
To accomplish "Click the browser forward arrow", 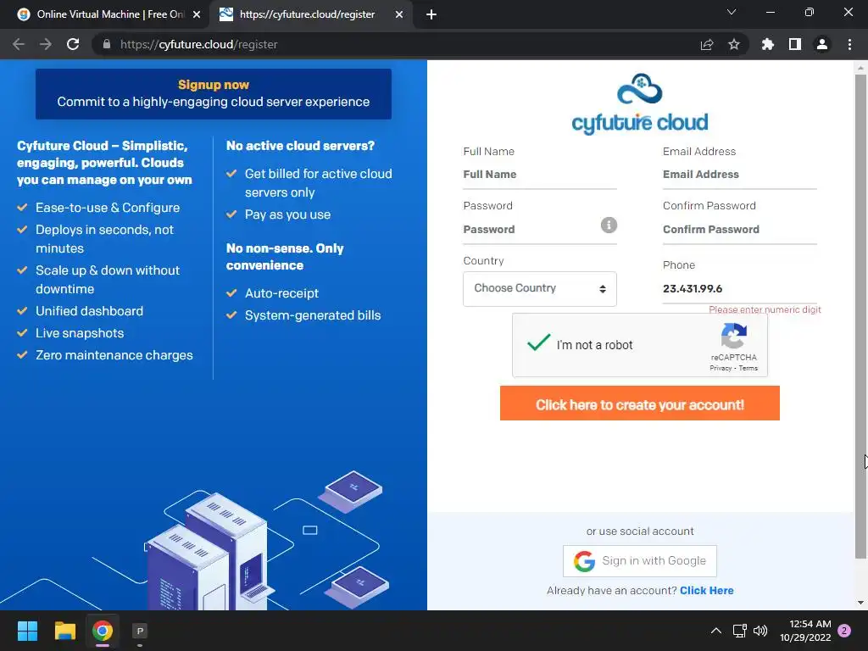I will [x=46, y=44].
